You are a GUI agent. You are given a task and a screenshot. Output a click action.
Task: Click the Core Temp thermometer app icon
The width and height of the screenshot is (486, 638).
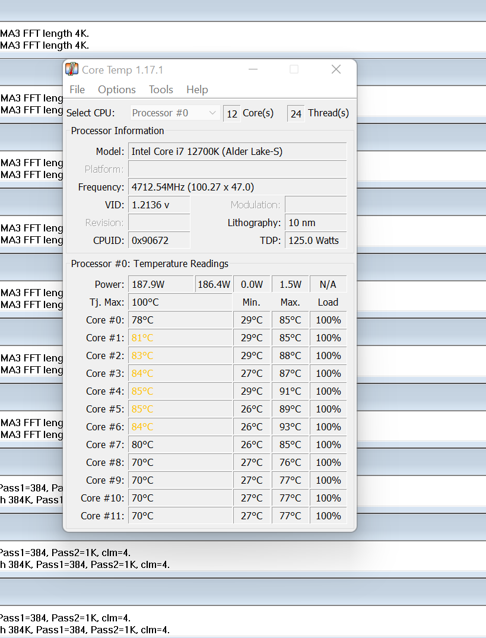72,69
